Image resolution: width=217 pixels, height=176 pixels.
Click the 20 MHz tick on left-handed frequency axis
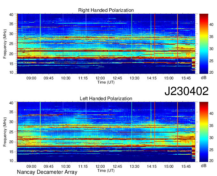pos(11,142)
